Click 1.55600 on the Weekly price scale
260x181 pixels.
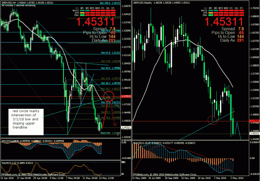pos(255,82)
